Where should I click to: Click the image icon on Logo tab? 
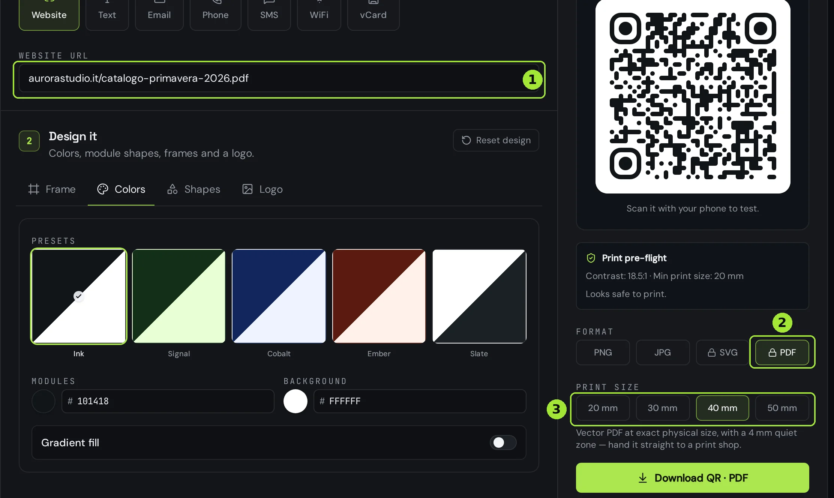click(x=247, y=189)
